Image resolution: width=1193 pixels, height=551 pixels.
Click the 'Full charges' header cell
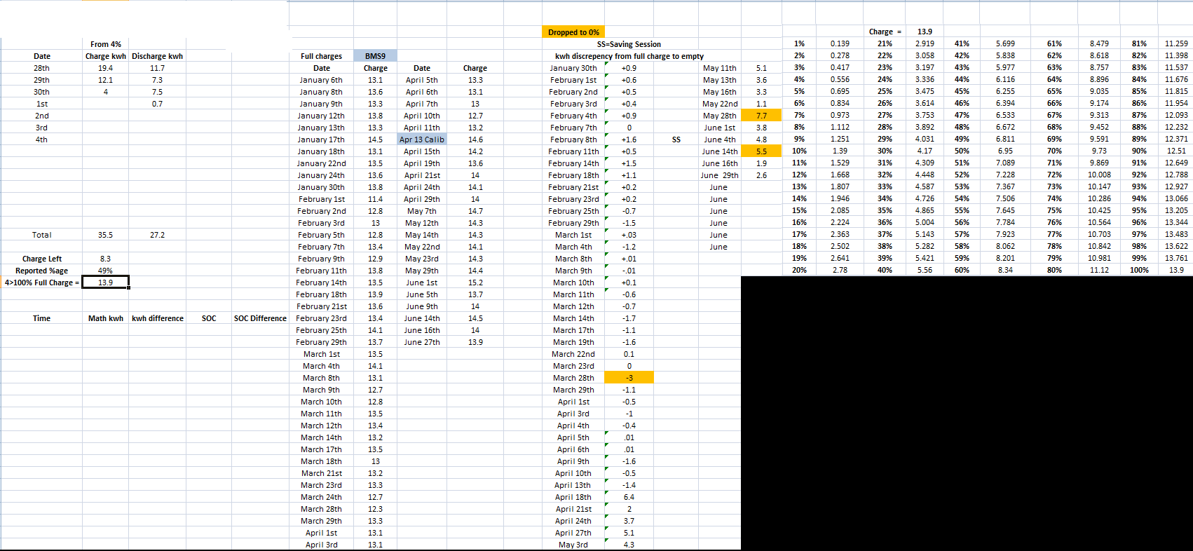[322, 56]
